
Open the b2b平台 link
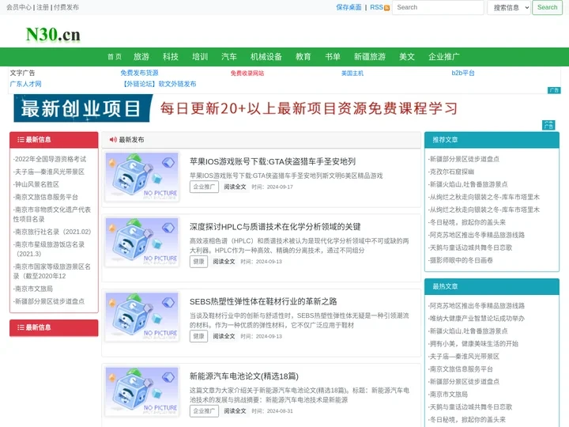click(x=462, y=73)
